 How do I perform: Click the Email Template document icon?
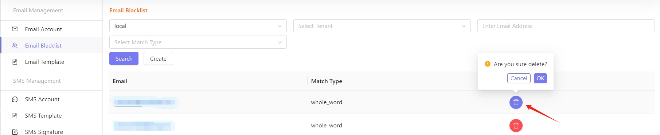click(15, 62)
